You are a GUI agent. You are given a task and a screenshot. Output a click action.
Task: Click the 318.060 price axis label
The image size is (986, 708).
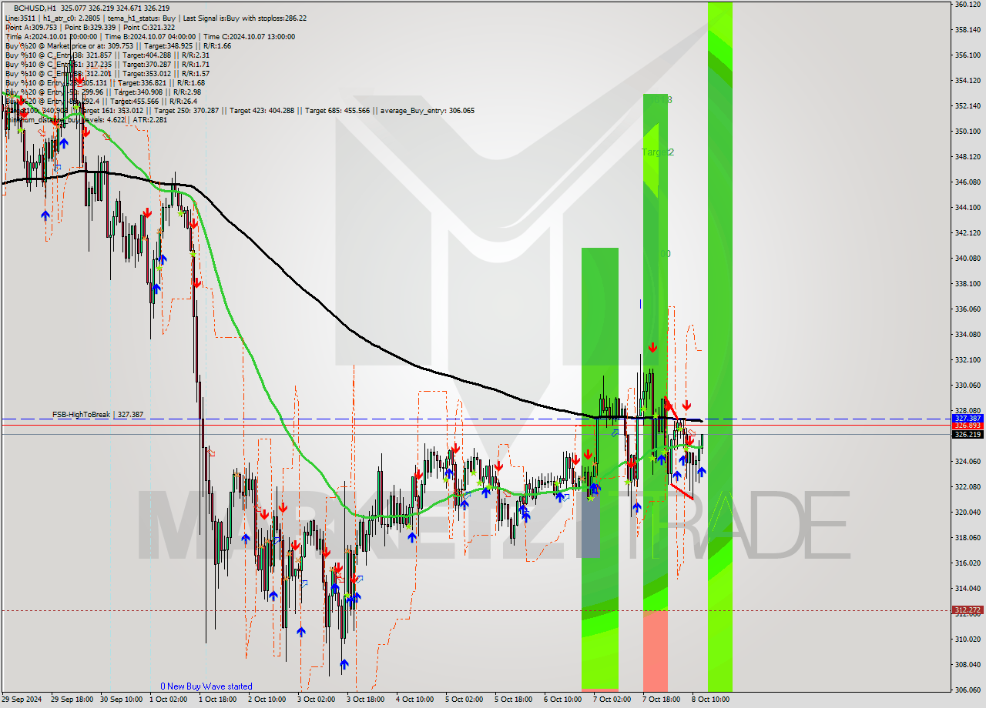[x=968, y=538]
